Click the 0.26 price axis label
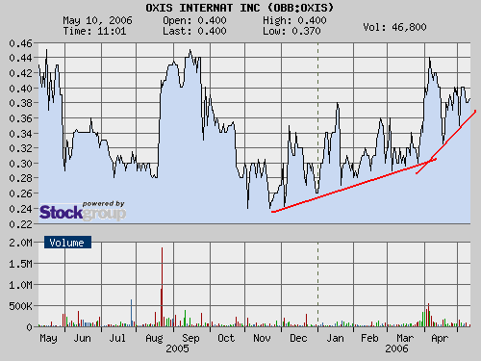This screenshot has height=361, width=481. 21,193
